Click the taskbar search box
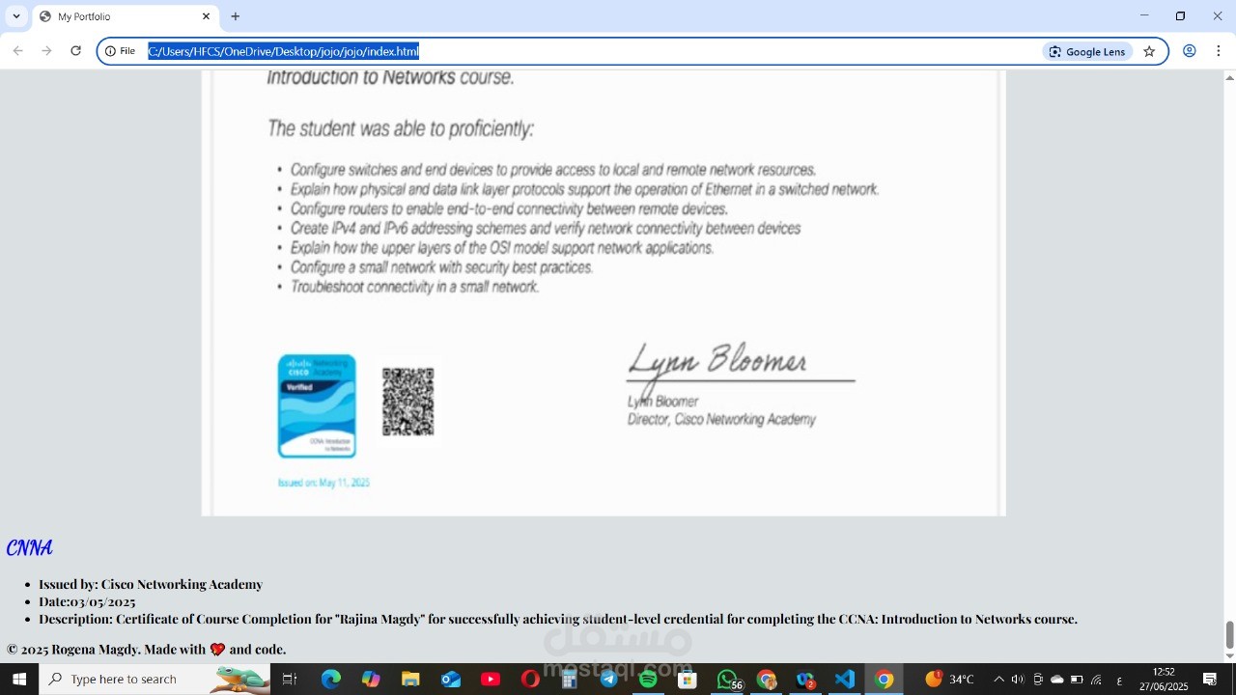1236x695 pixels. point(154,680)
